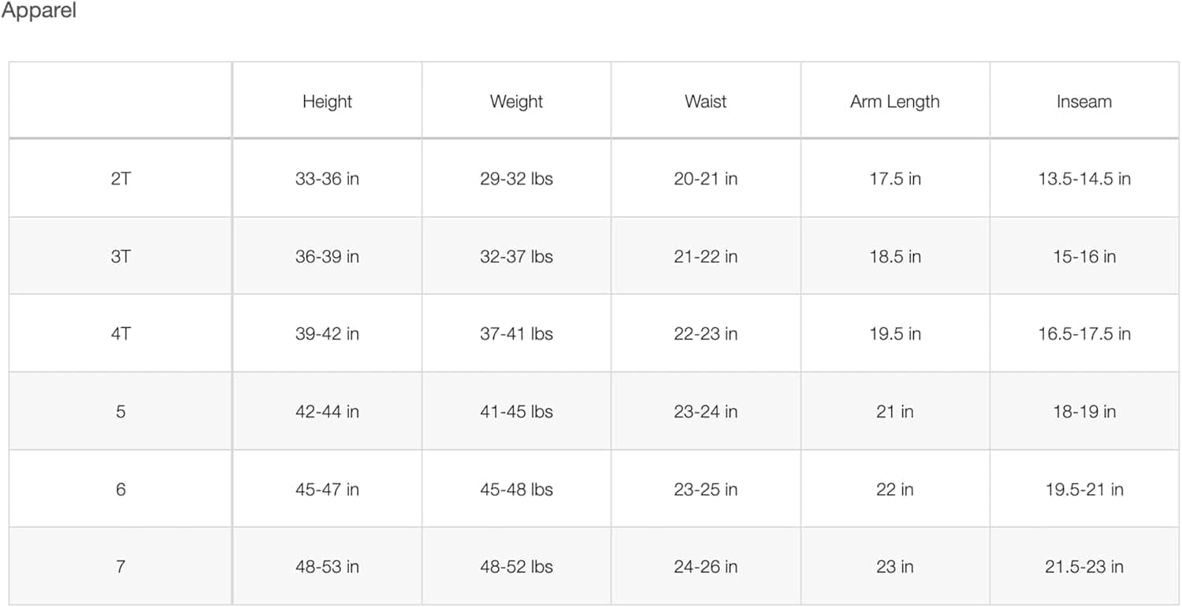Select the 2T size row label

click(x=121, y=179)
